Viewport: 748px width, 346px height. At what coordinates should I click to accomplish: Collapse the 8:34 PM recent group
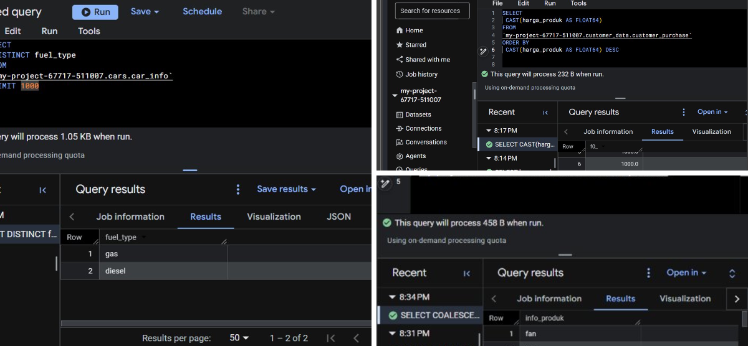(x=392, y=297)
